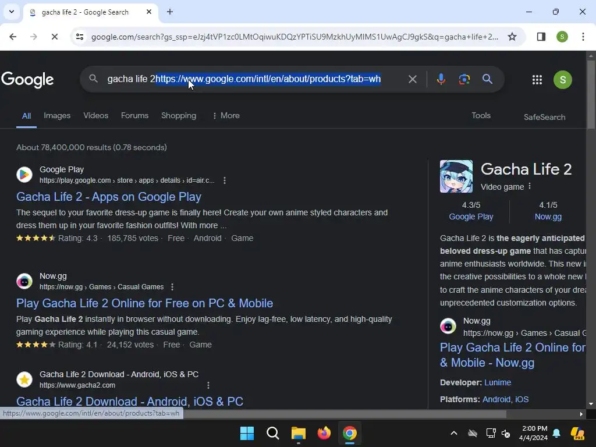Click the Google logo
Viewport: 596px width, 447px height.
point(27,80)
